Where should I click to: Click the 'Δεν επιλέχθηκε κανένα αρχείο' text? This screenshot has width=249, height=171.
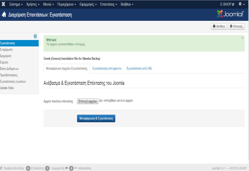(116, 101)
